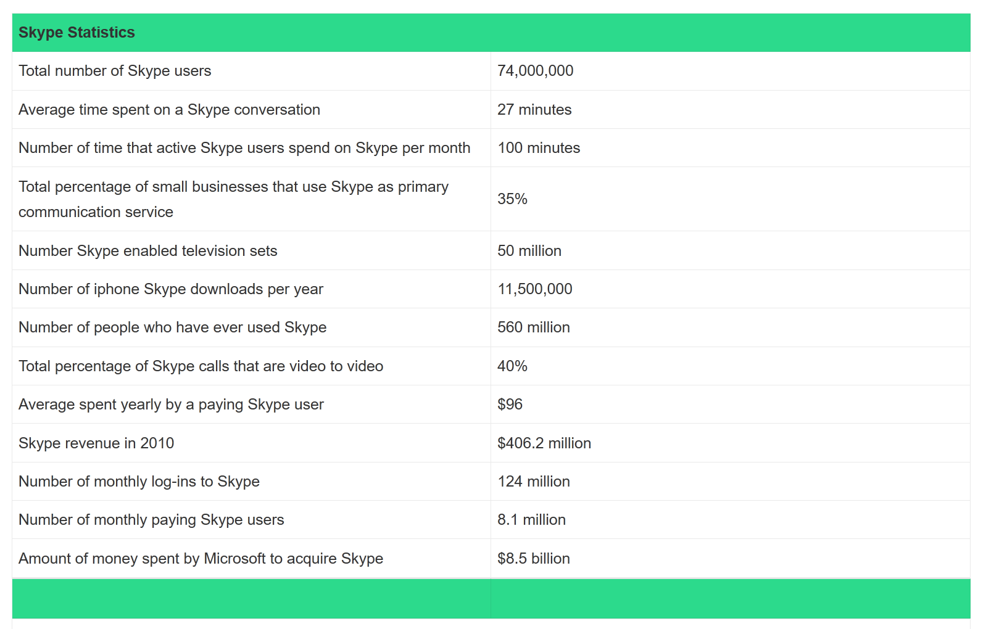Image resolution: width=986 pixels, height=629 pixels.
Task: Click the 11,500,000 iPhone downloads value
Action: tap(535, 289)
